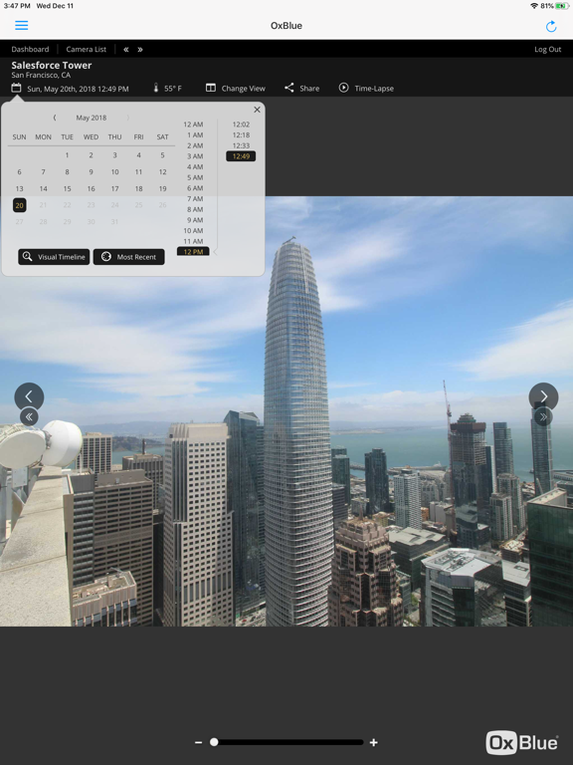
Task: Go to previous month in calendar
Action: (55, 118)
